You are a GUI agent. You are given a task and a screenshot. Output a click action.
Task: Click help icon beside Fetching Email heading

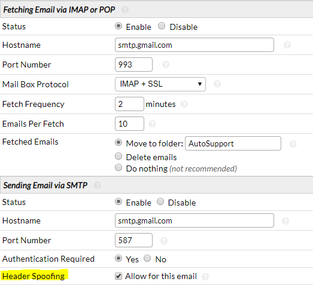pyautogui.click(x=125, y=10)
